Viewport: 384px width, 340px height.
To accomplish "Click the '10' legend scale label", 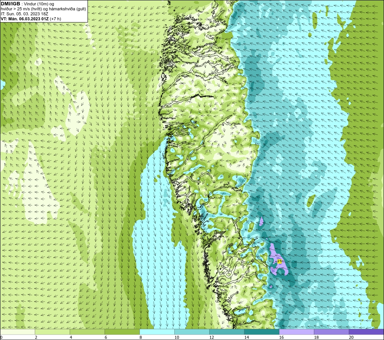I will (x=177, y=338).
